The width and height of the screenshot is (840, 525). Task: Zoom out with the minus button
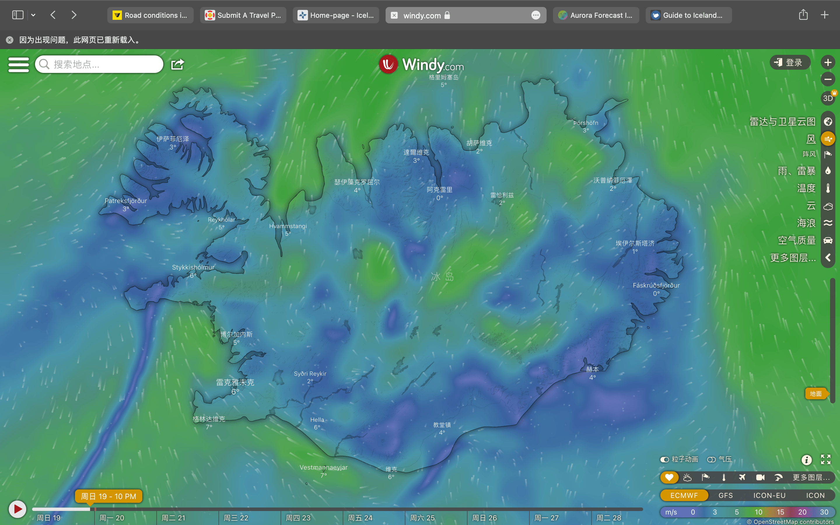828,79
